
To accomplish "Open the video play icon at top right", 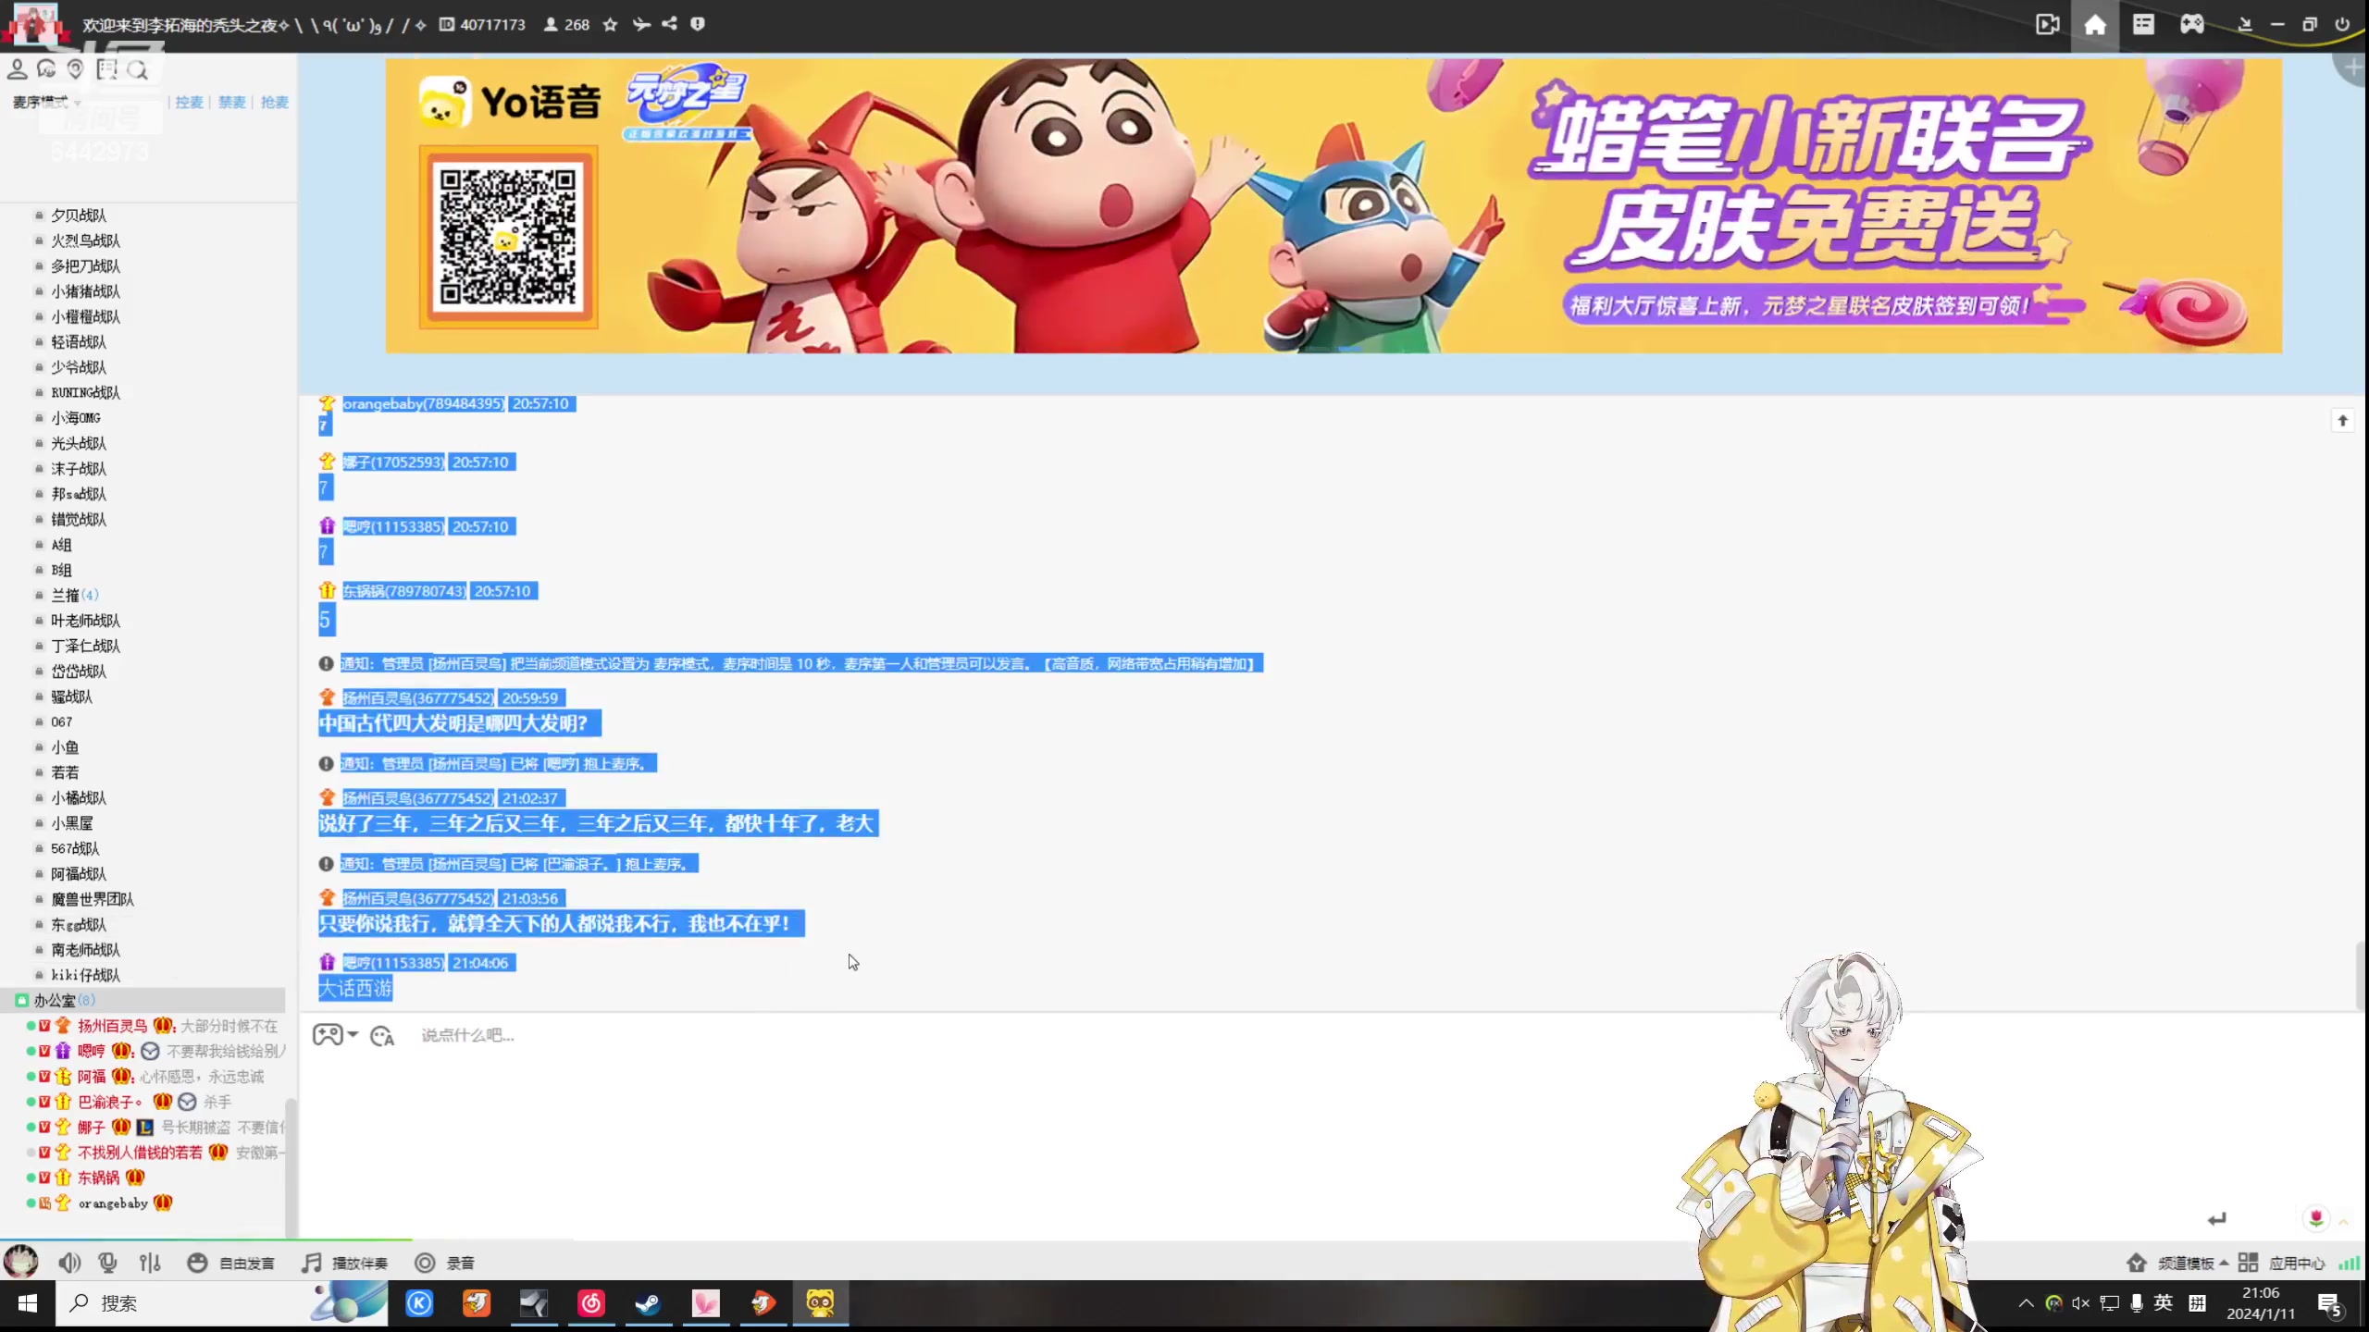I will tap(2048, 25).
